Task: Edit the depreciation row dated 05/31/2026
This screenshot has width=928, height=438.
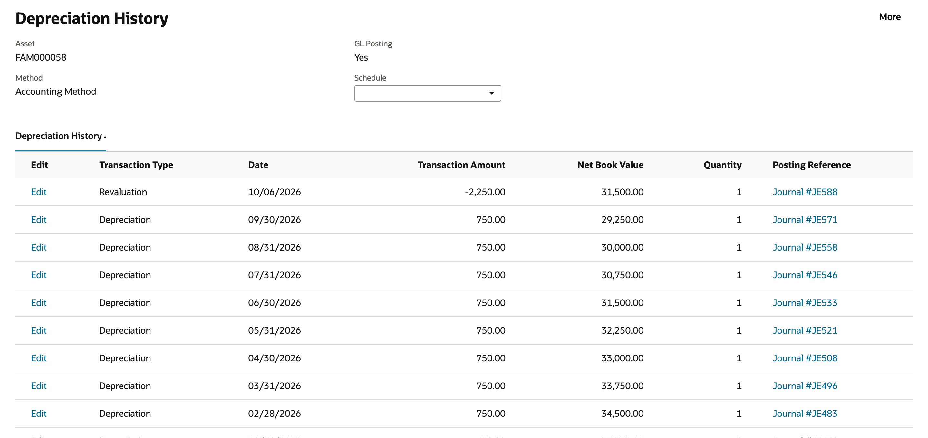Action: [39, 331]
